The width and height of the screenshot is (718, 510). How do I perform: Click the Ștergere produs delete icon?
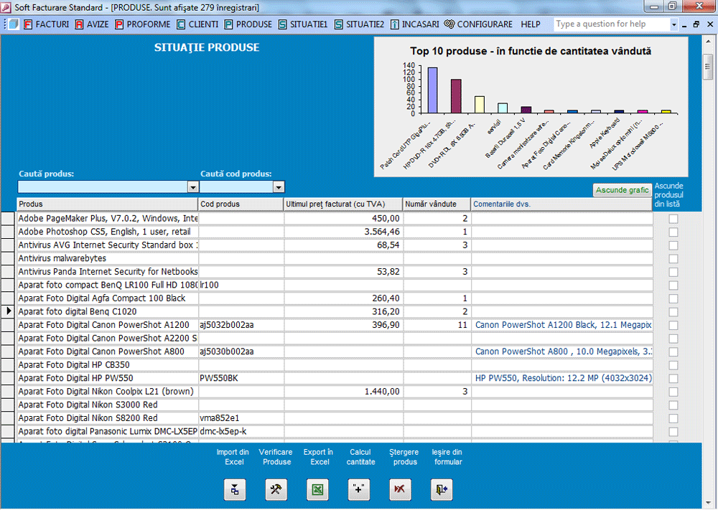coord(400,490)
